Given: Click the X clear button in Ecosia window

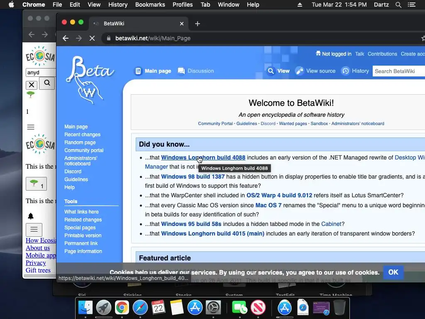Looking at the screenshot, I should click(32, 85).
